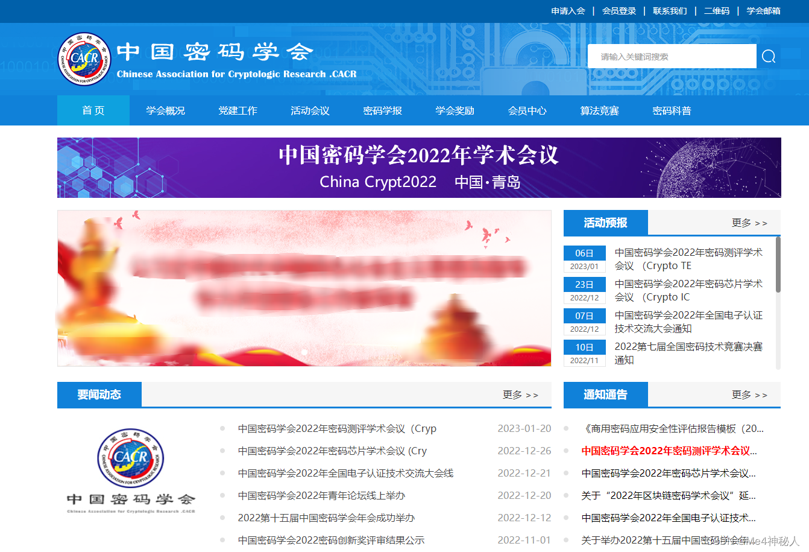
Task: Open notice 中国密码学会2022年密码芯片学术会议
Action: tap(669, 473)
